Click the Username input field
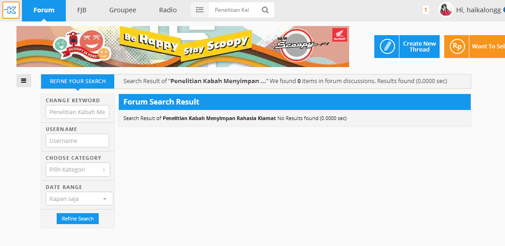This screenshot has height=246, width=505. [77, 141]
